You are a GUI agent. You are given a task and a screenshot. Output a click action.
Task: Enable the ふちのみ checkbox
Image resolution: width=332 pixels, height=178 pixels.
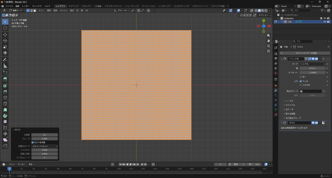(x=301, y=85)
